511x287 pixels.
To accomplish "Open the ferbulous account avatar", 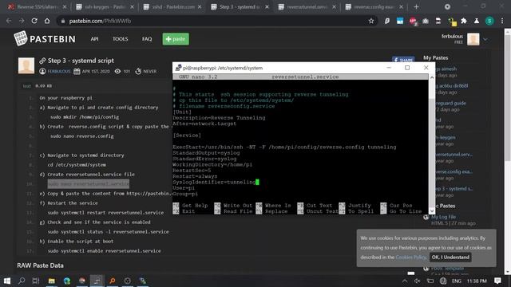I will coord(473,39).
